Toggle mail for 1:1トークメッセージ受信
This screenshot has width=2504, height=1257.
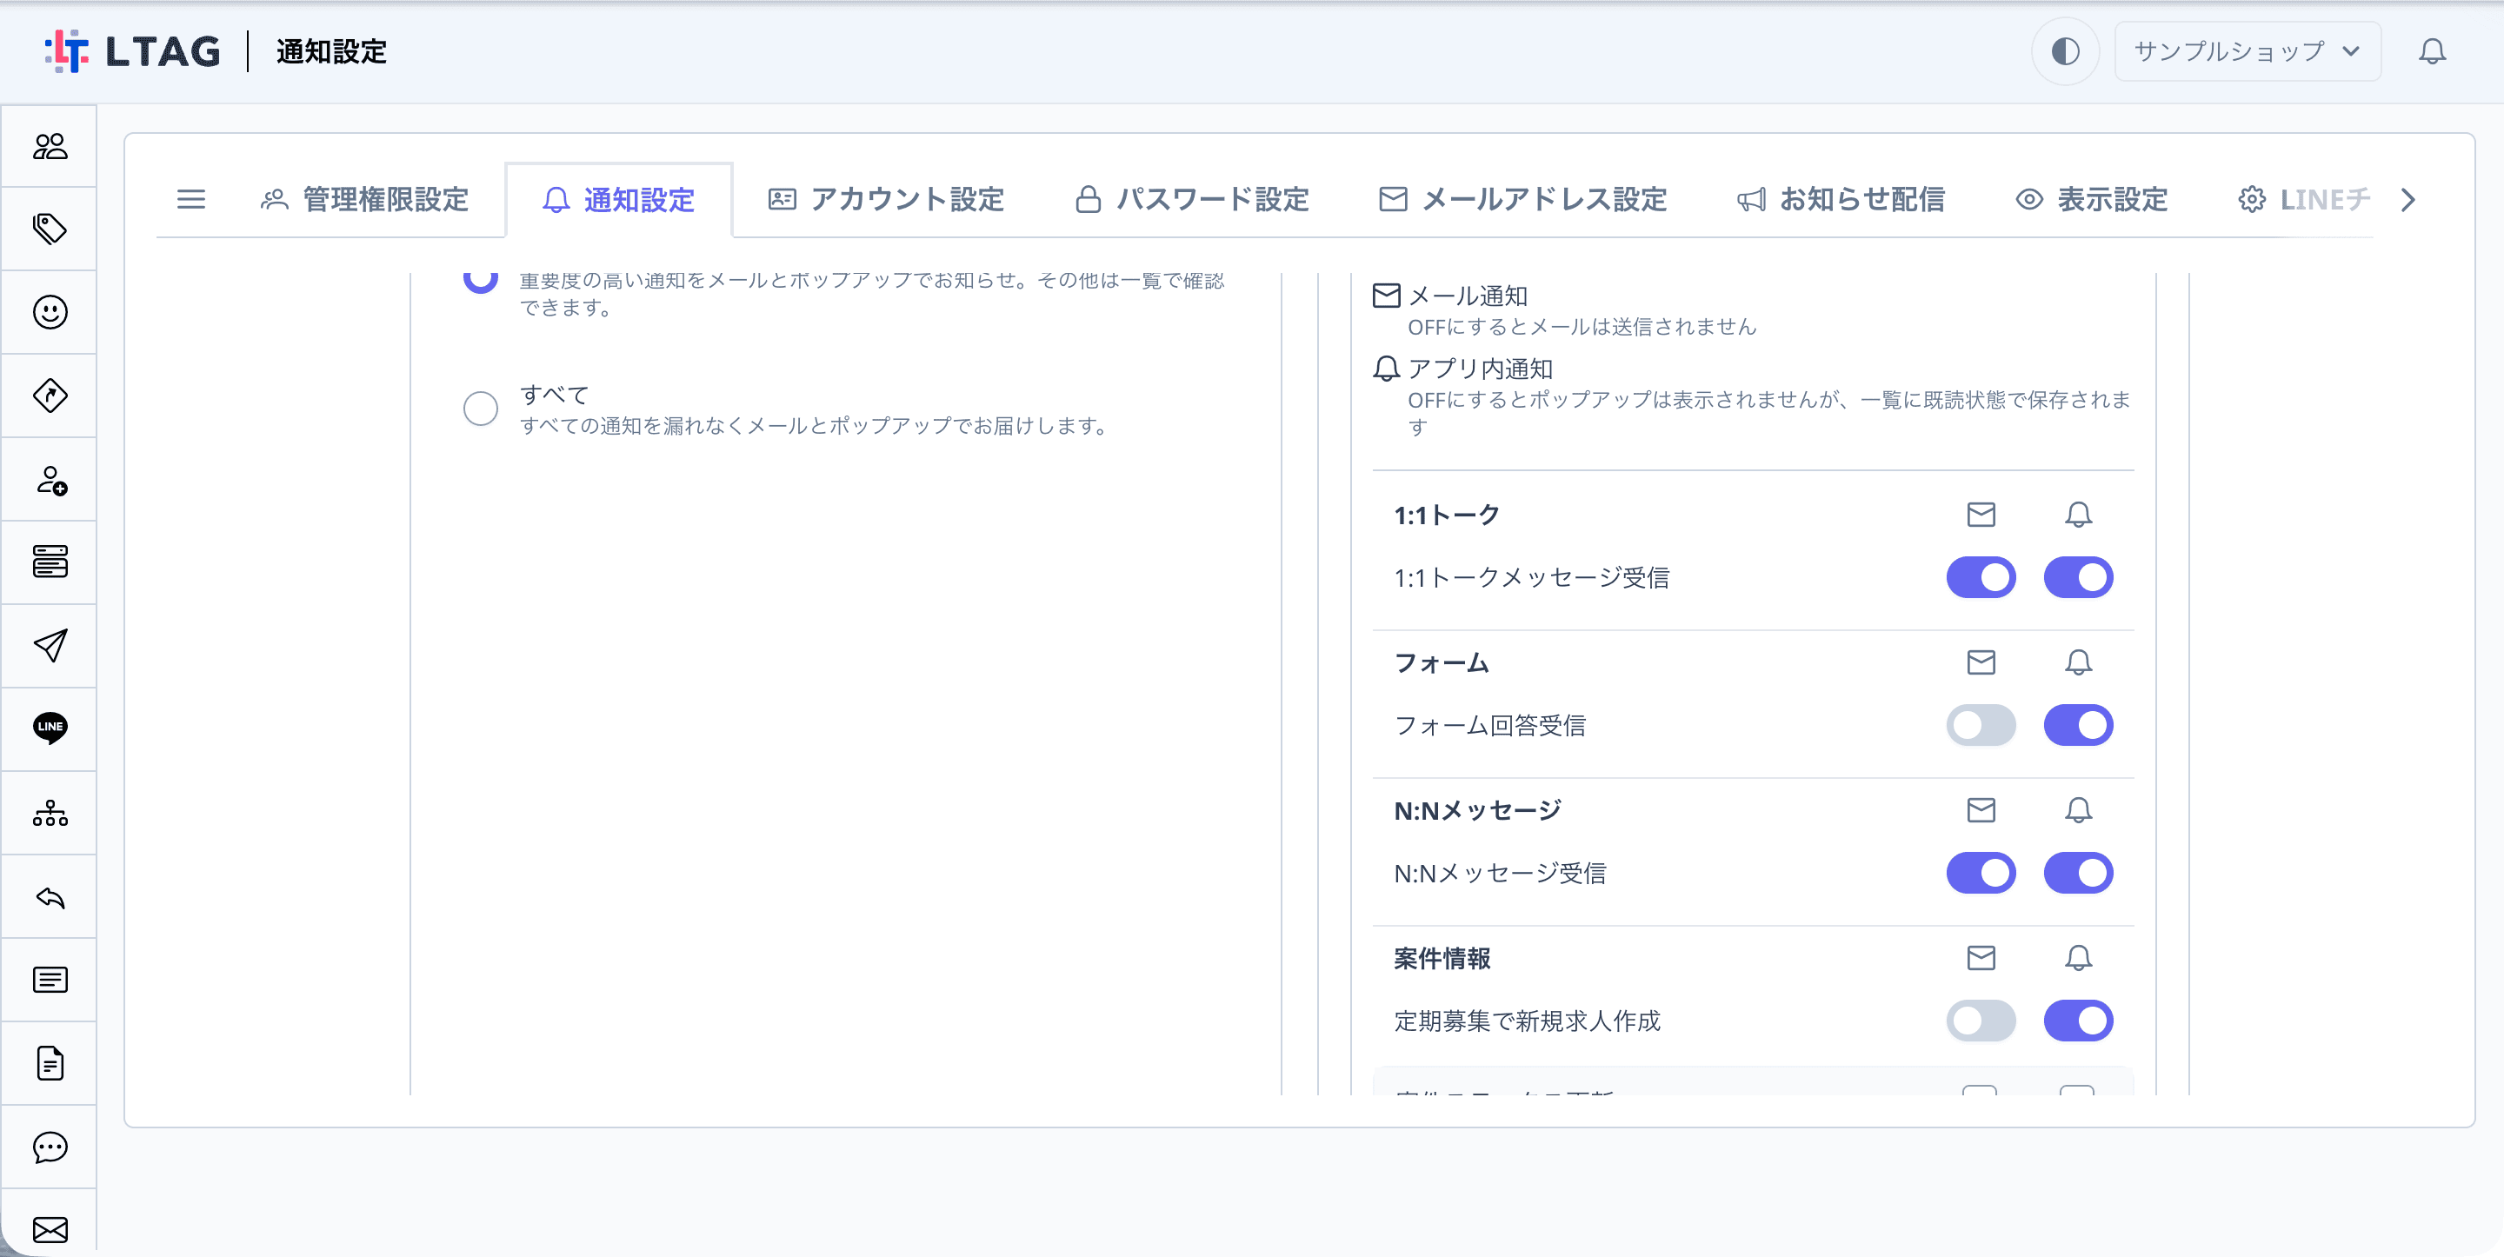click(x=1981, y=577)
